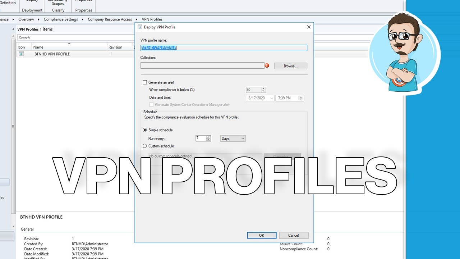The height and width of the screenshot is (259, 460).
Task: Click VPN Profiles in the breadcrumb
Action: click(x=152, y=19)
